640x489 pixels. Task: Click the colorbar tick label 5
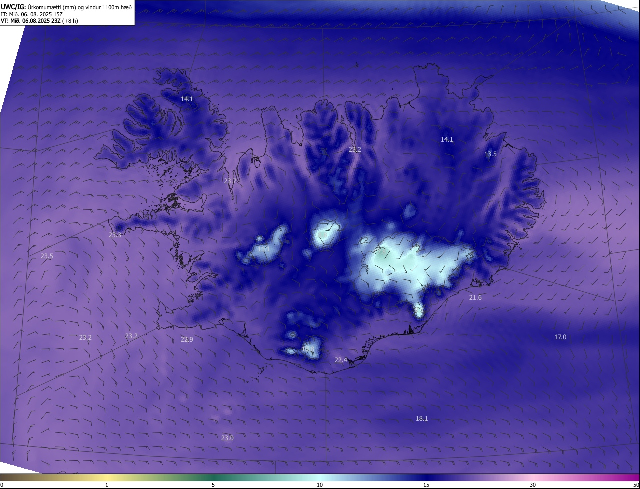point(213,485)
